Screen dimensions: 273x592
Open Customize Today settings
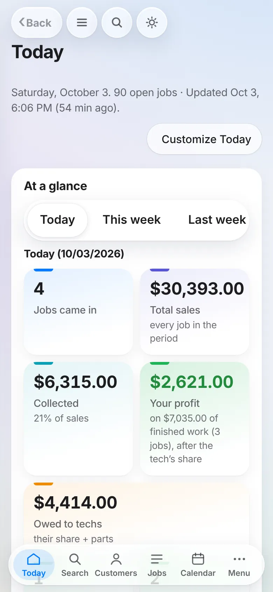(x=204, y=139)
